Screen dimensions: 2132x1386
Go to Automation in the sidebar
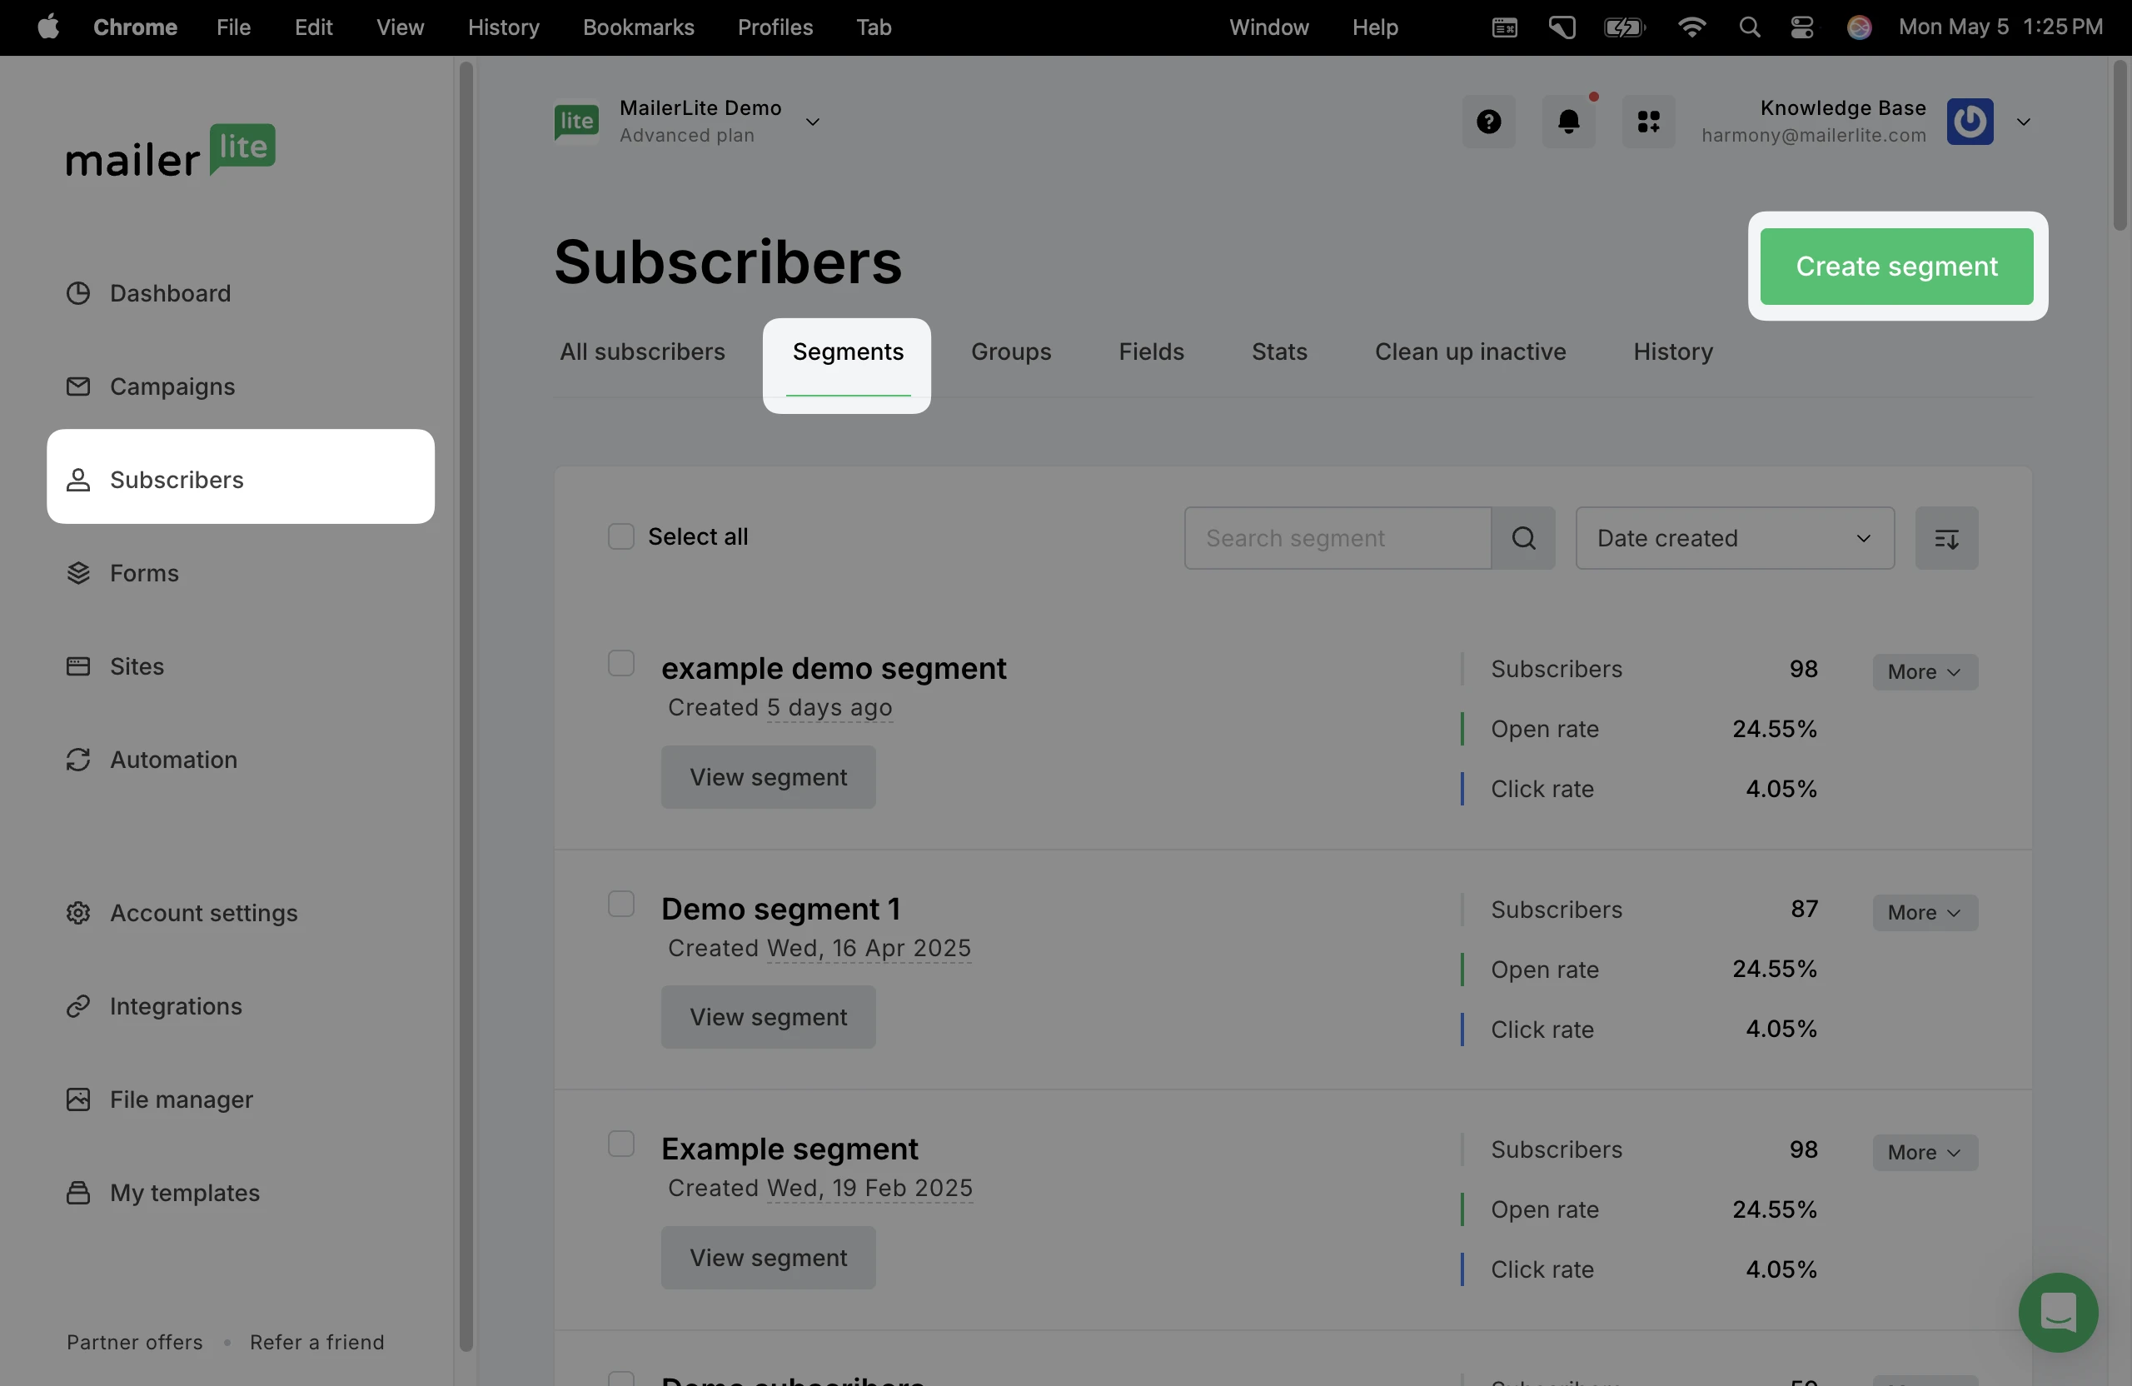pyautogui.click(x=173, y=760)
